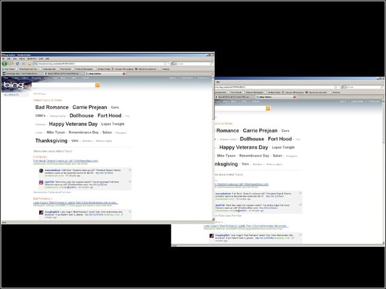Click bookmark star in left window URL bar
Screen dimensions: 386x289
point(165,64)
